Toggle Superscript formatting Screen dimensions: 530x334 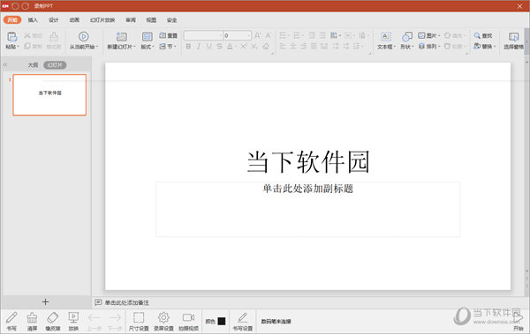click(244, 47)
